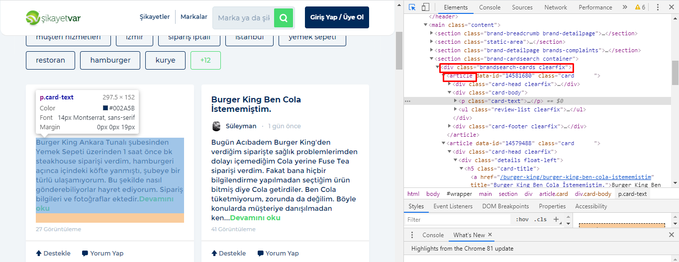Open the Accessibility sidebar tab

point(591,206)
